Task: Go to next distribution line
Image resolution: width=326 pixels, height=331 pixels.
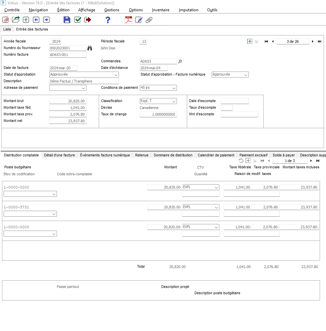Action: [x=311, y=161]
